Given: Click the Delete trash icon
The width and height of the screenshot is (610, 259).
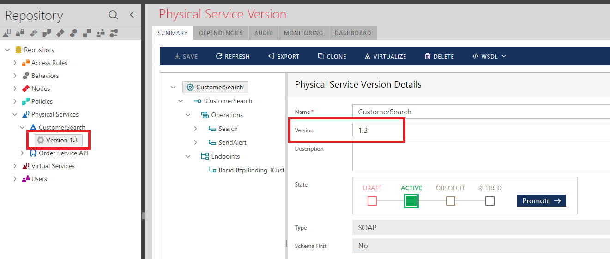Looking at the screenshot, I should coord(428,56).
